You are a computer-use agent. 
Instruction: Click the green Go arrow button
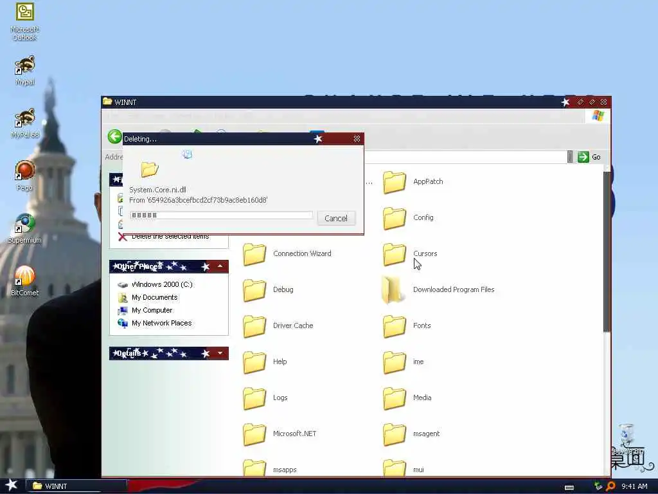(583, 157)
